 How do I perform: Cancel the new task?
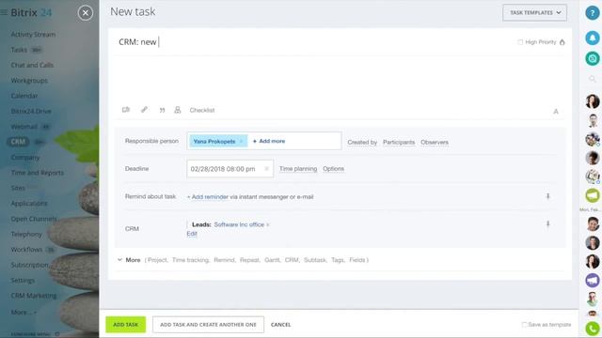pos(280,325)
